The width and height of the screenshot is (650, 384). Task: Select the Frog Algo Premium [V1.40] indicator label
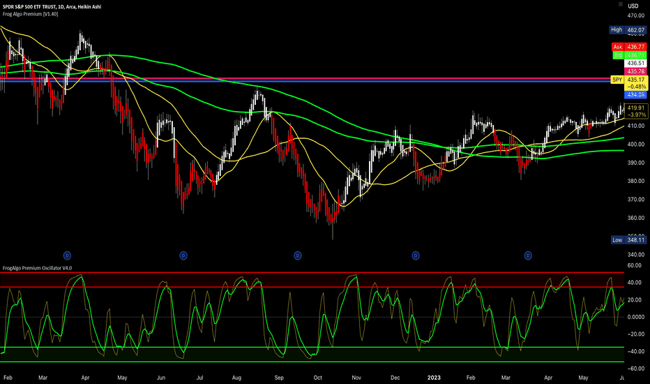point(30,14)
